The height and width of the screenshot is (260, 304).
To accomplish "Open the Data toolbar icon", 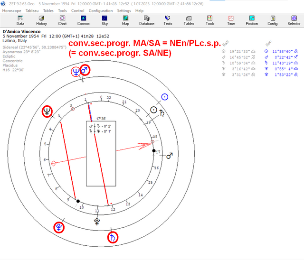I will [x=20, y=21].
